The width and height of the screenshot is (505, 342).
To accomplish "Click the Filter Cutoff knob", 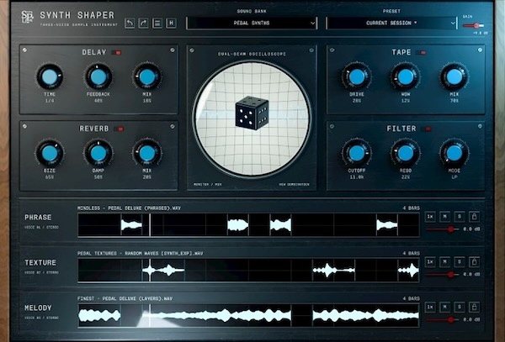I will coord(357,153).
